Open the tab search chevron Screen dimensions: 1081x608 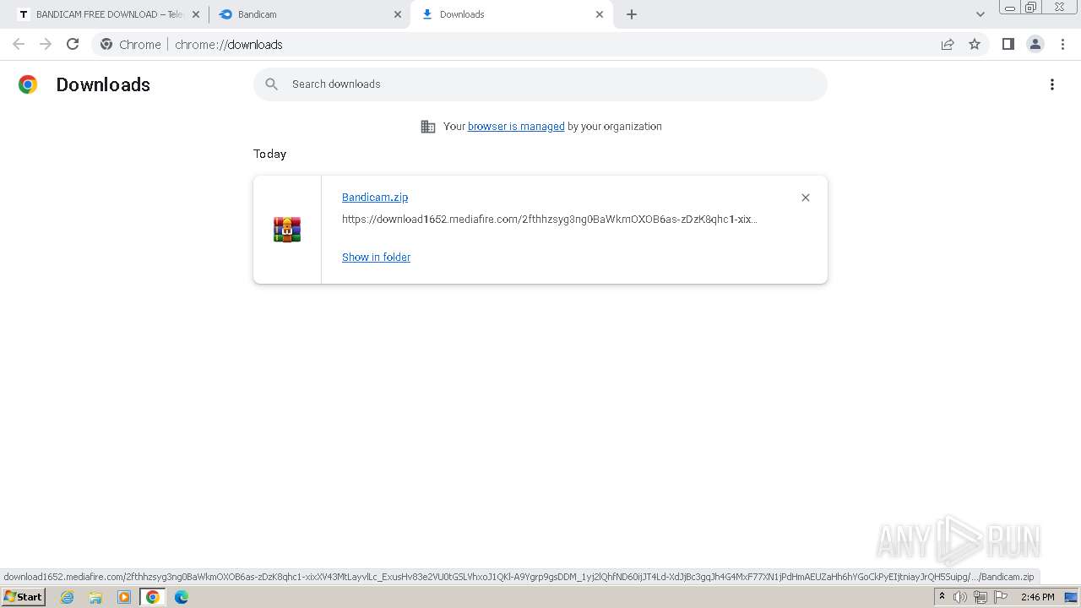(981, 14)
